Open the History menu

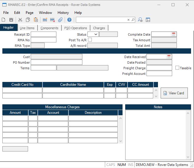[63, 13]
